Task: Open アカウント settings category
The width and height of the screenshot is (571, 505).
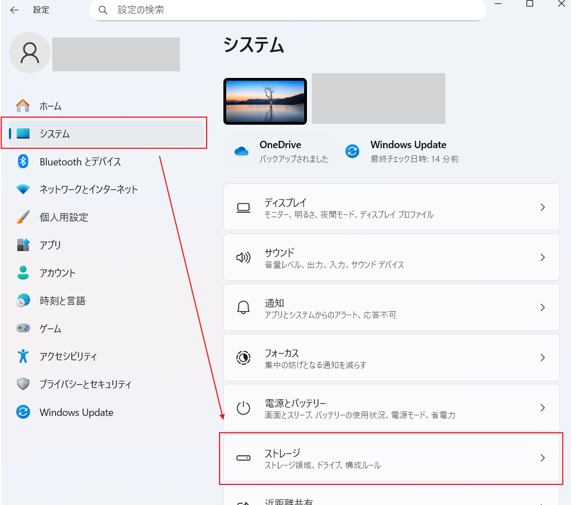Action: point(57,273)
